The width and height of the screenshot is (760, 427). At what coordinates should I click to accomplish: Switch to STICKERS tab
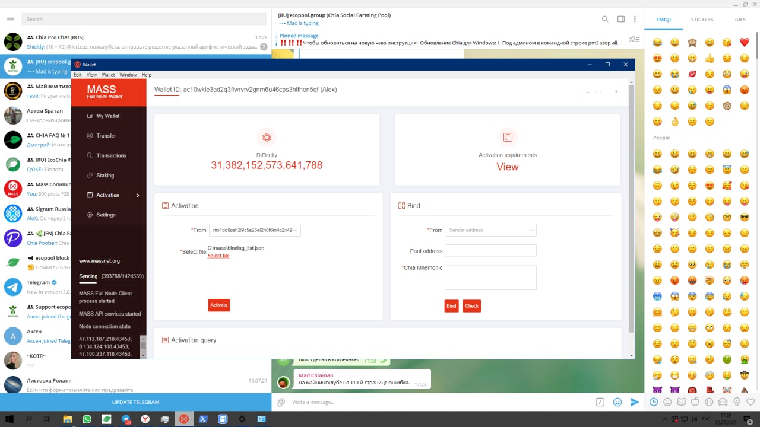click(x=702, y=20)
